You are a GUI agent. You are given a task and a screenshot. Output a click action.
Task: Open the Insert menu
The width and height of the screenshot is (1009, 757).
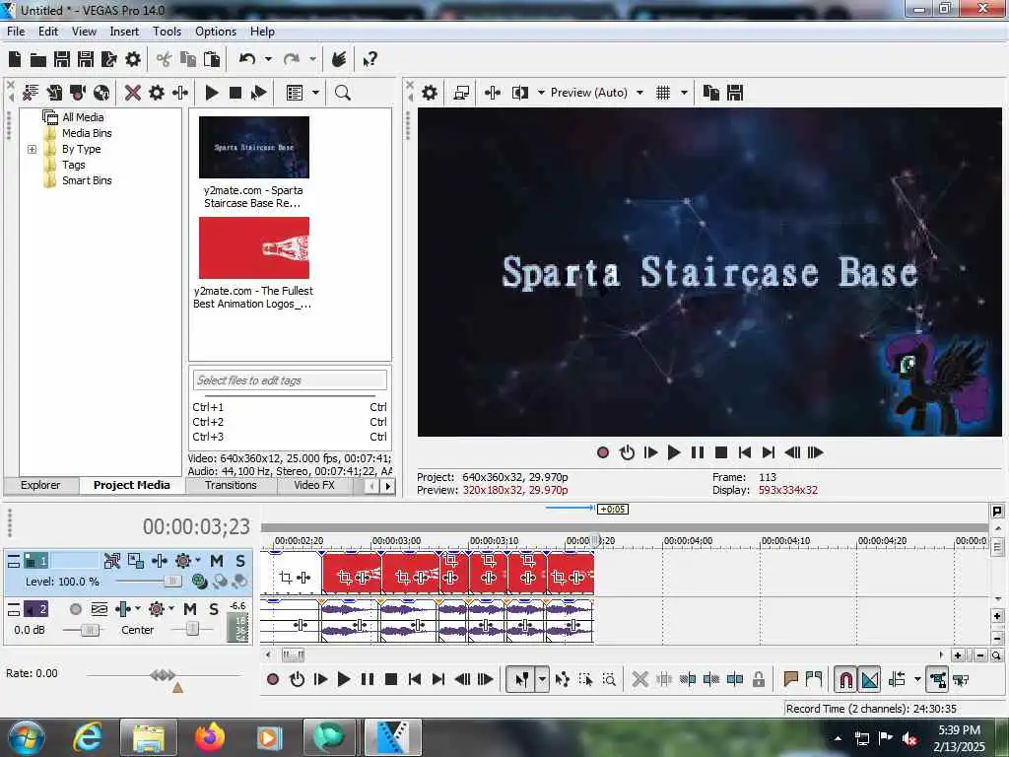(x=124, y=32)
